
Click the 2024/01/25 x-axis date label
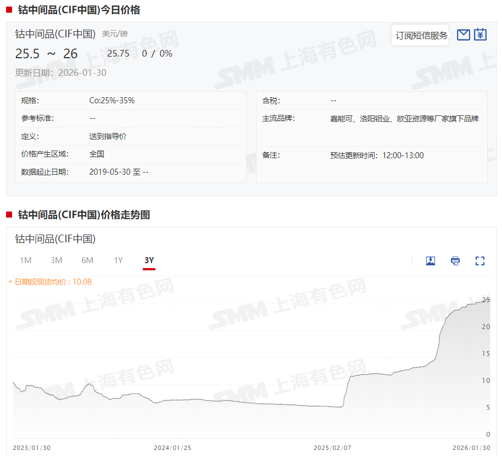click(172, 448)
